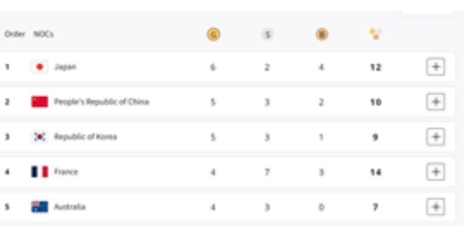This screenshot has width=464, height=226.
Task: Expand China's row using plus button
Action: click(x=435, y=102)
